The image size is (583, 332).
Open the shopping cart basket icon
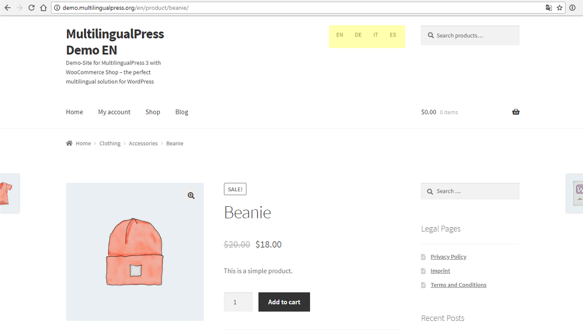515,112
